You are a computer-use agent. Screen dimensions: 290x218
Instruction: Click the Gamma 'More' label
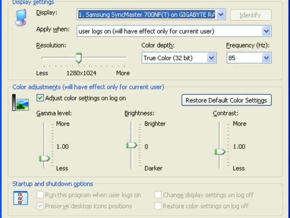pos(63,124)
